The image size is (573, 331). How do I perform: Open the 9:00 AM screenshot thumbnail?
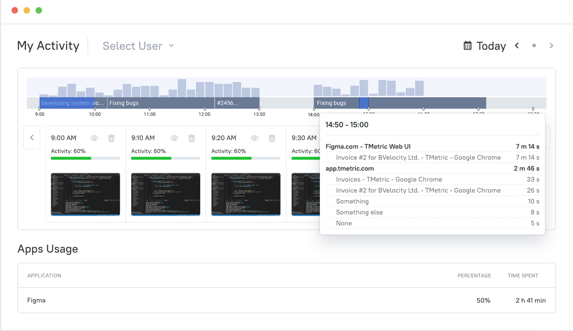(85, 194)
